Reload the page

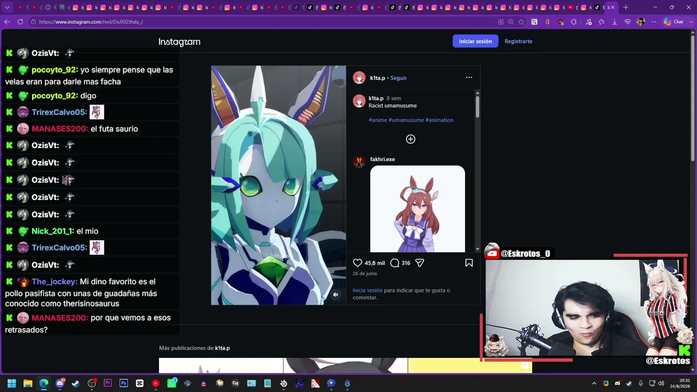pyautogui.click(x=20, y=22)
